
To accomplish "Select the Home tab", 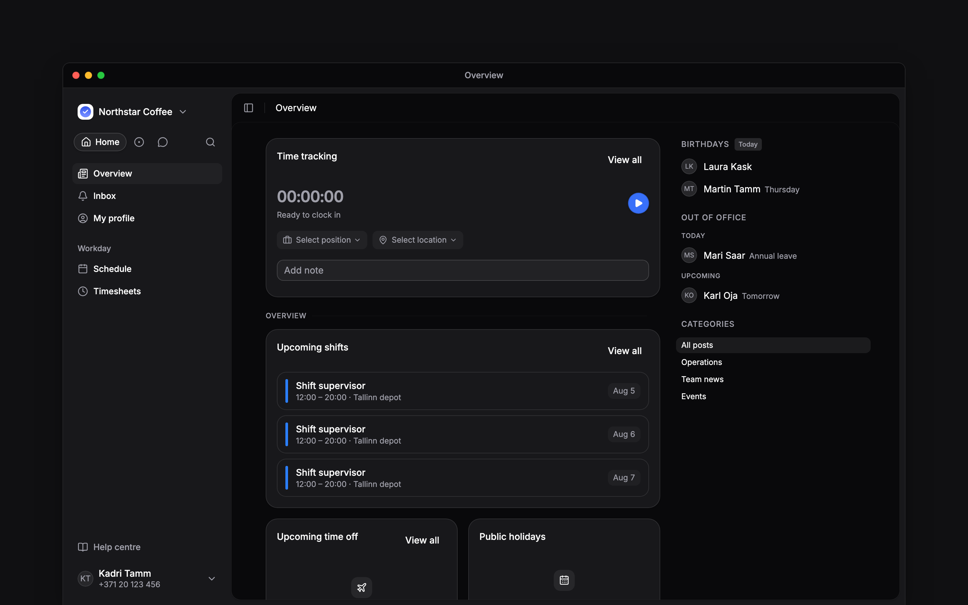I will tap(100, 142).
